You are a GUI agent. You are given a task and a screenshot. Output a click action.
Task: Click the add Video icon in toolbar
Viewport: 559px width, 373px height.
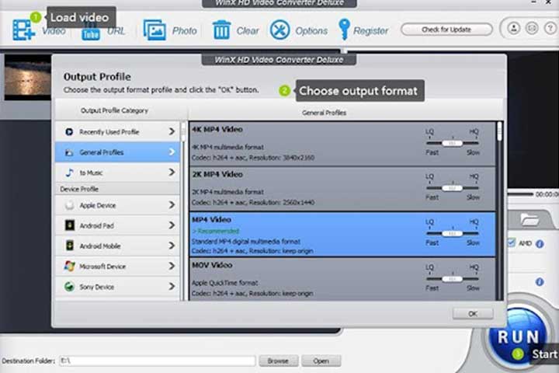(x=23, y=30)
